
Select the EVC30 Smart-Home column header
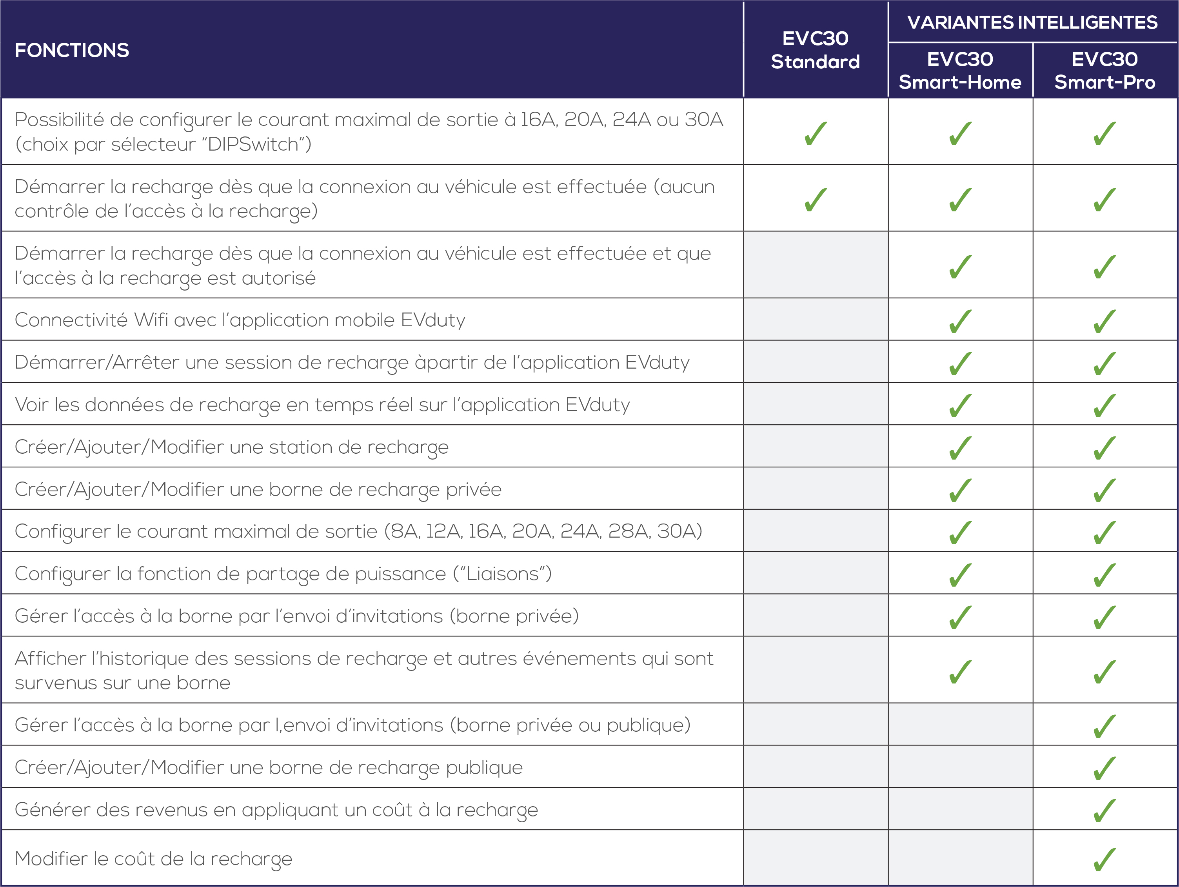click(960, 70)
